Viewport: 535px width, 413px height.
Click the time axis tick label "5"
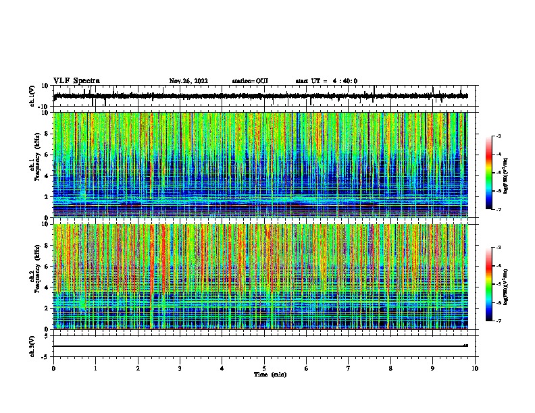[x=264, y=368]
